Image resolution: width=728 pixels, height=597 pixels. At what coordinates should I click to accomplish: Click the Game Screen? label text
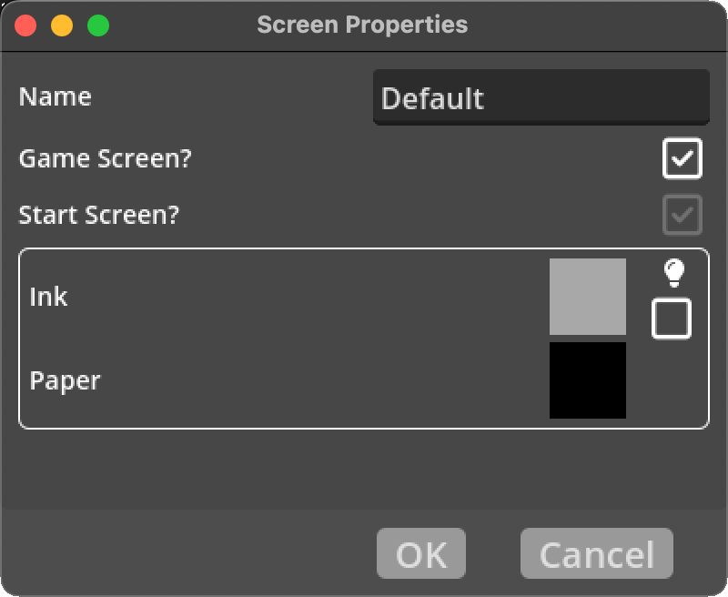[x=106, y=158]
